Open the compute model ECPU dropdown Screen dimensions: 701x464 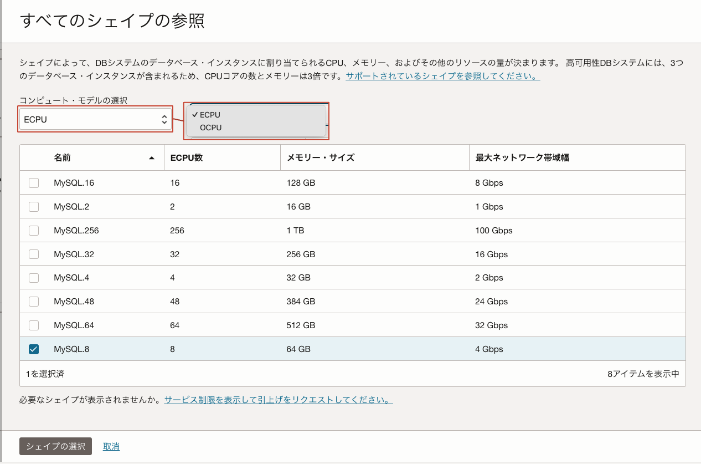coord(95,119)
